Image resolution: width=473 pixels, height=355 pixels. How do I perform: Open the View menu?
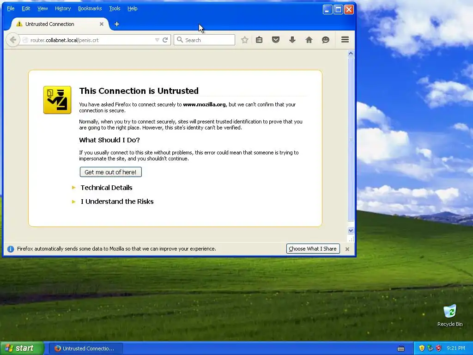click(42, 8)
